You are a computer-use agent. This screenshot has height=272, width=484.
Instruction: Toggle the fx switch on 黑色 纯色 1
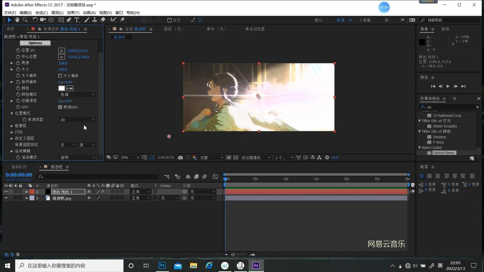click(103, 191)
